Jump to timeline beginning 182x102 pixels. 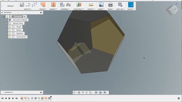2,98
